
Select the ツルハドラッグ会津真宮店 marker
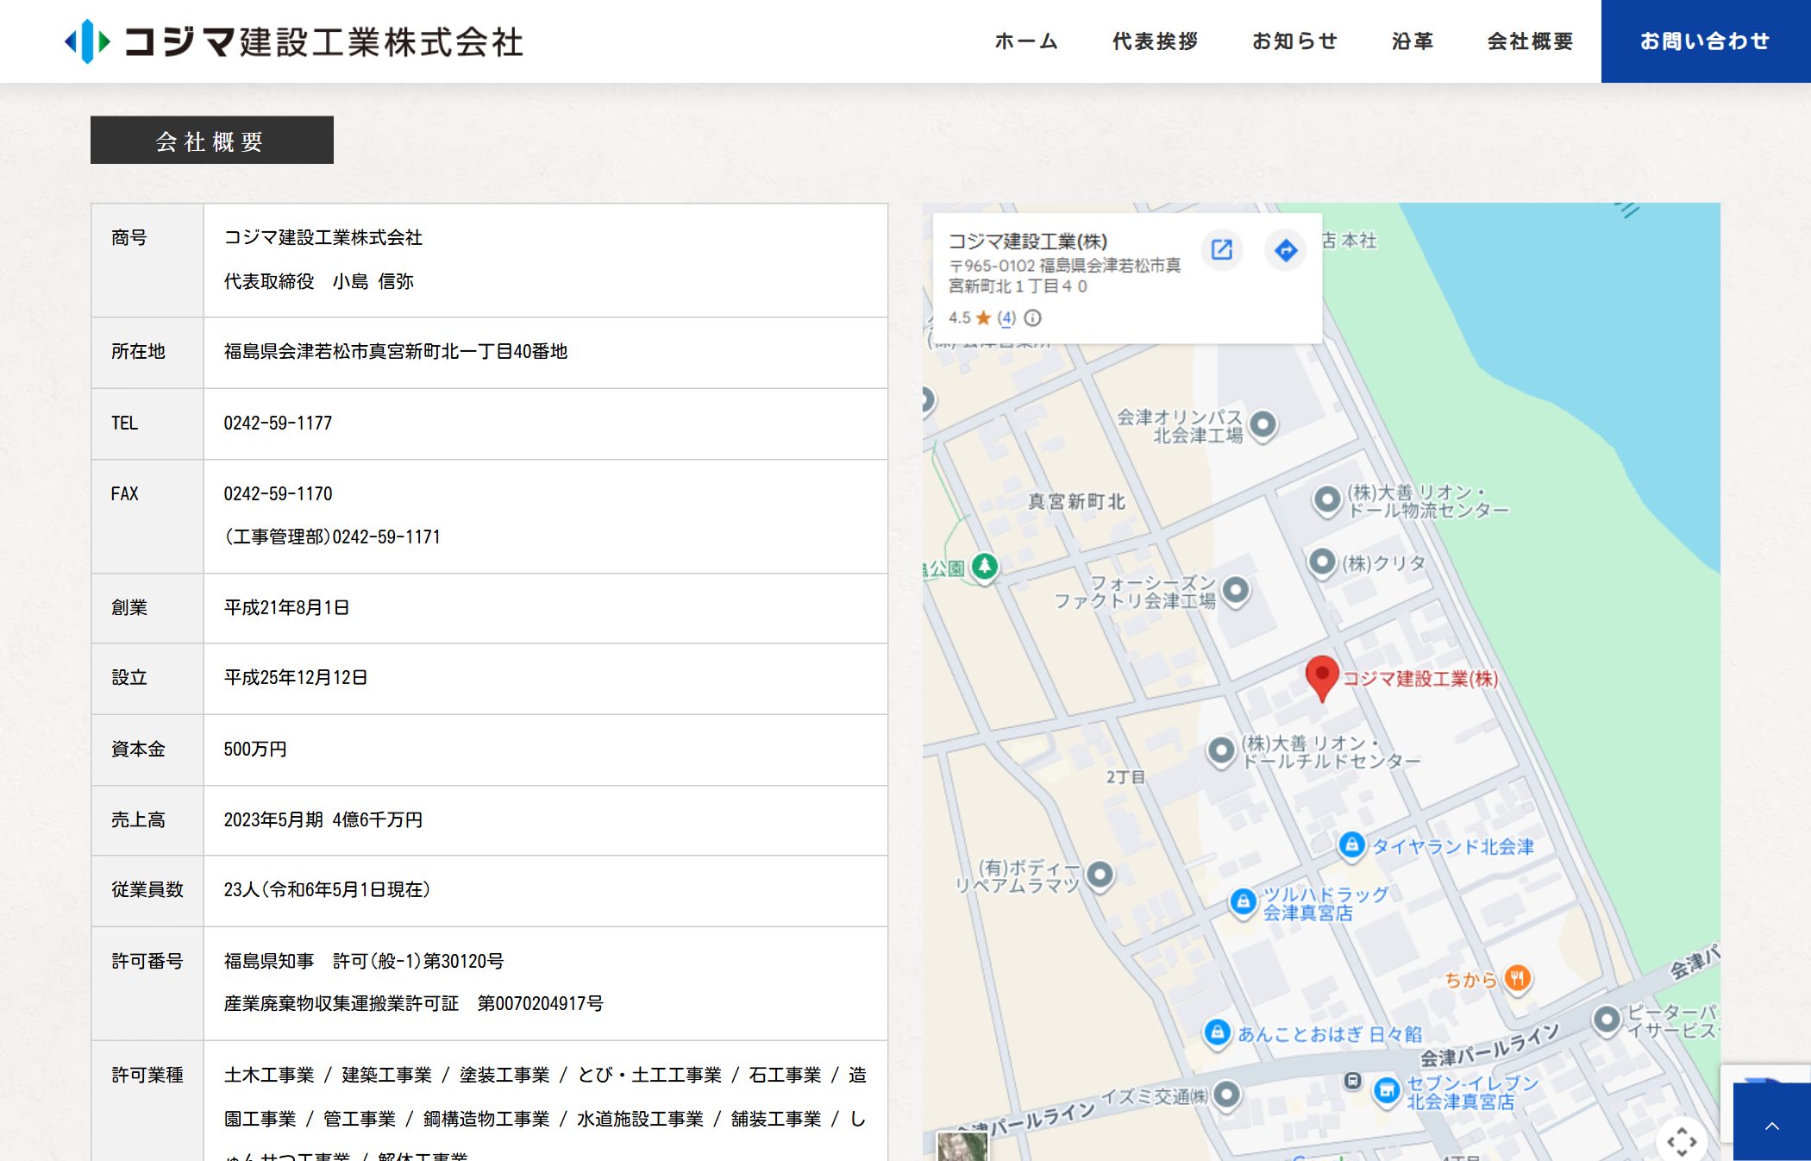click(x=1243, y=902)
